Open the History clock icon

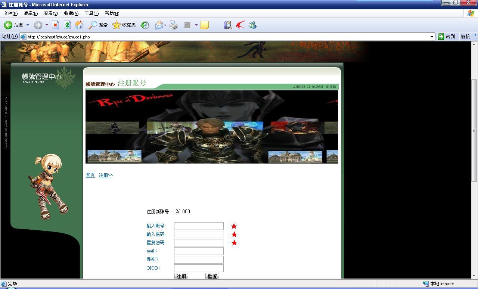coord(145,25)
